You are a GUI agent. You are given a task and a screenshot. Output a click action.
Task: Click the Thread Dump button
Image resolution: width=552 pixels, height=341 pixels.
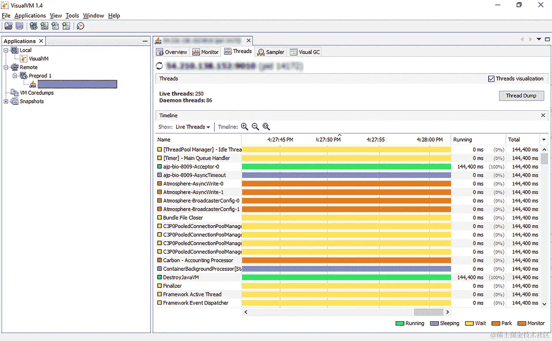point(521,96)
